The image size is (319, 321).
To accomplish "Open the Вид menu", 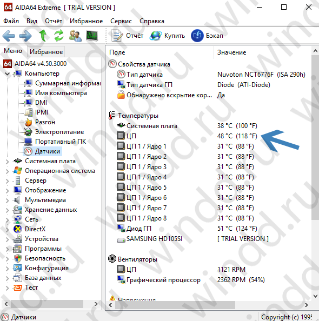I will [32, 21].
